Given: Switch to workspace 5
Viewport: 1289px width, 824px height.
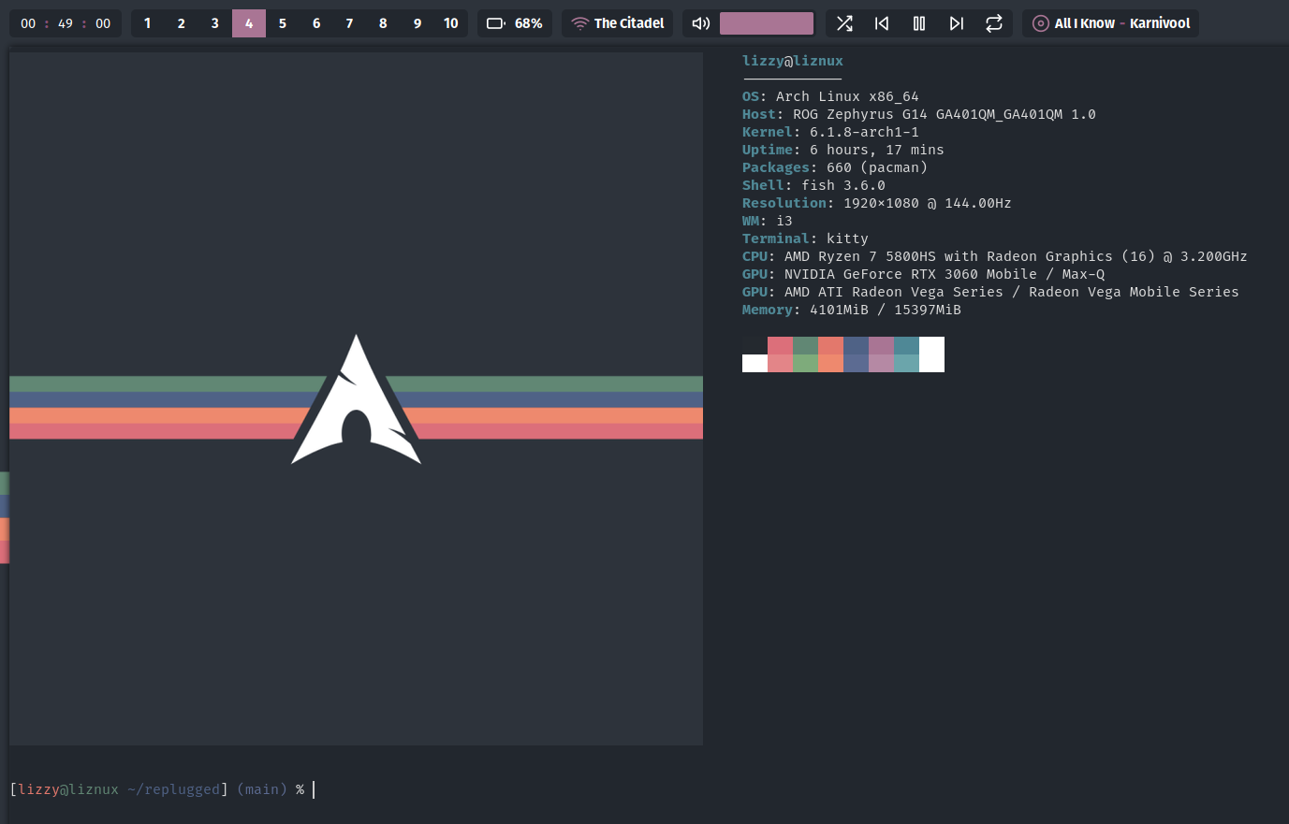Looking at the screenshot, I should [283, 23].
